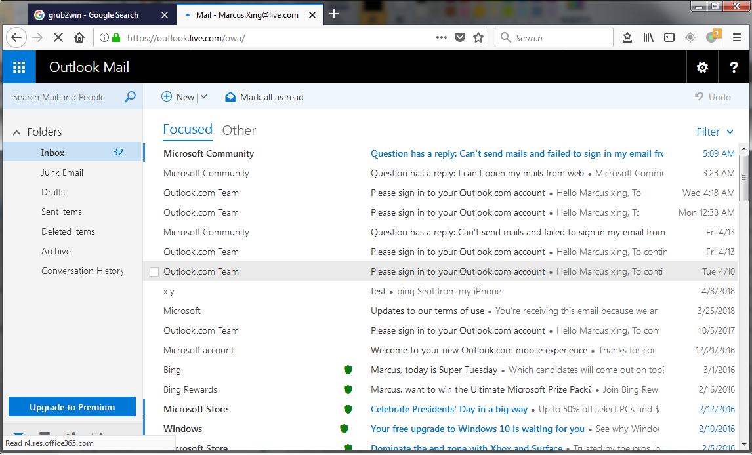The image size is (752, 455).
Task: Close the Mail browser tab
Action: click(312, 15)
